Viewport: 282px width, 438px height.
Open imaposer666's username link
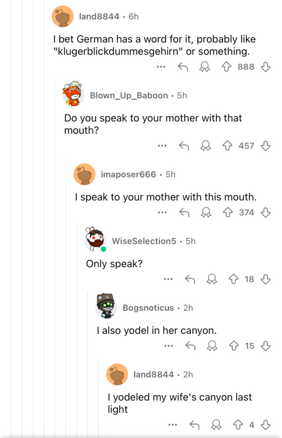[x=128, y=174]
